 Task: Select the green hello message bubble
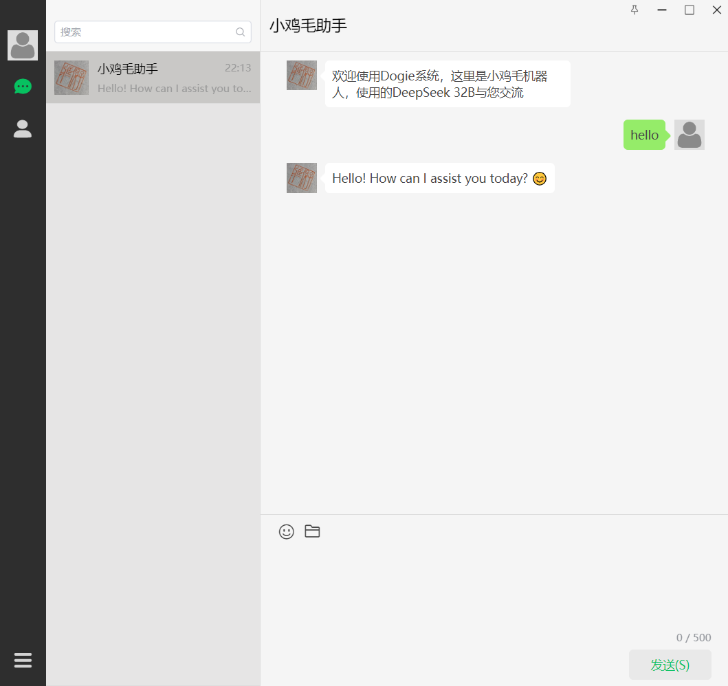[644, 135]
